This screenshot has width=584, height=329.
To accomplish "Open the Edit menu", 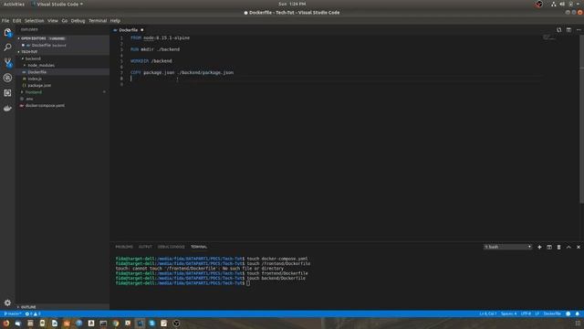I will point(16,21).
